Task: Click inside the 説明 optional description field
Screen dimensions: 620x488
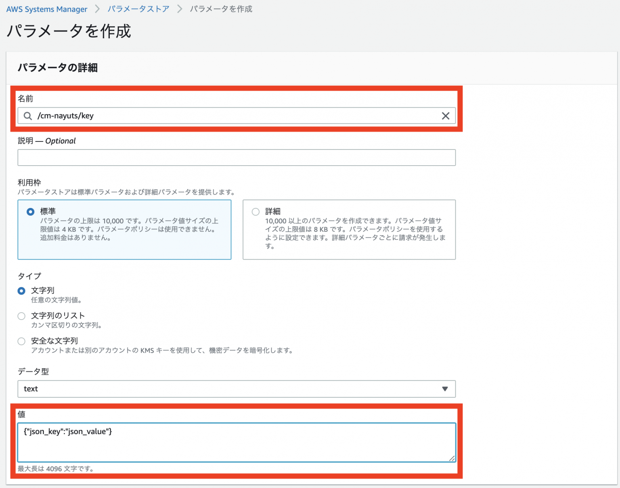Action: point(237,158)
